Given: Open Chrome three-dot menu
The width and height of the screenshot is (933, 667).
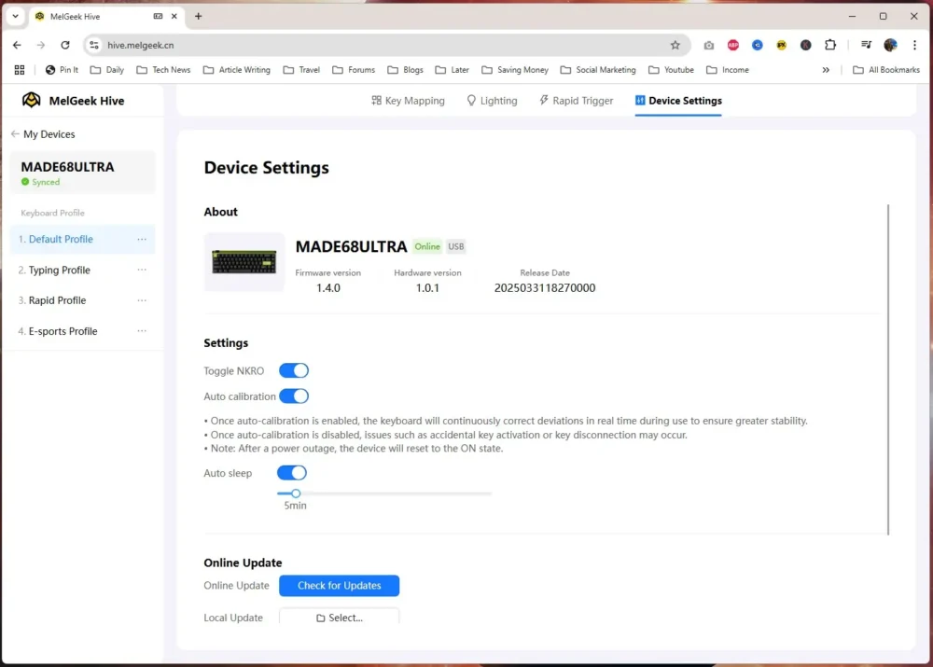Looking at the screenshot, I should (x=914, y=45).
